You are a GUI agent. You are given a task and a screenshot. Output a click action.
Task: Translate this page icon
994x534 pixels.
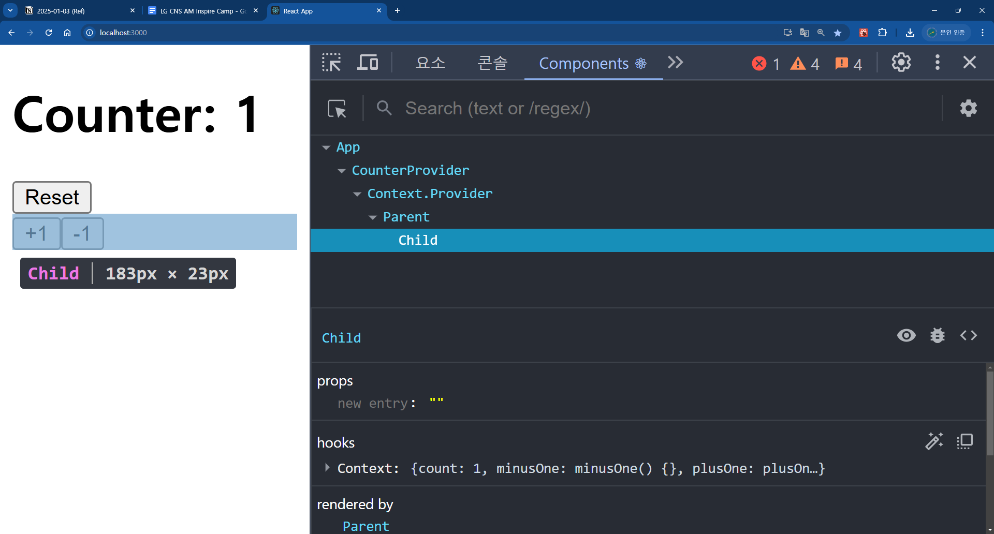[805, 33]
